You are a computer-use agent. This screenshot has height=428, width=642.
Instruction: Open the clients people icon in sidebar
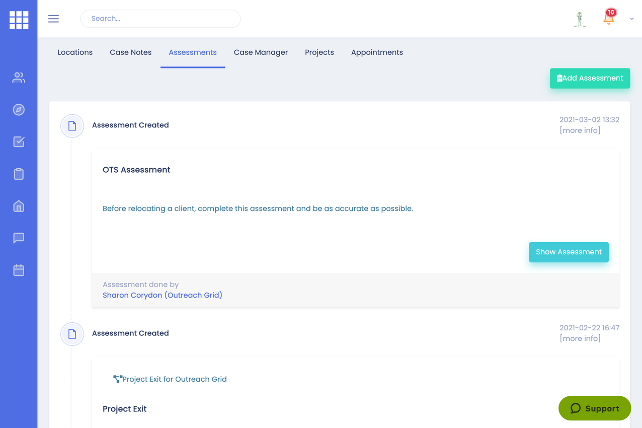pos(19,78)
